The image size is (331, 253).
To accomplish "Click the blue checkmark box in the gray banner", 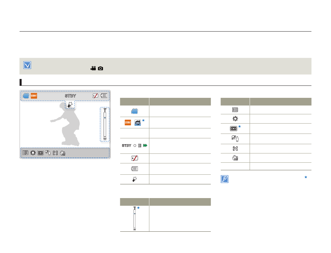I will [x=27, y=65].
